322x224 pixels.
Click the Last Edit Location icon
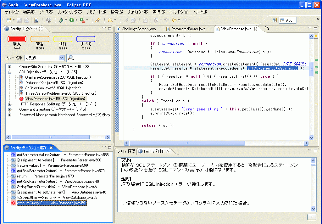click(167, 20)
